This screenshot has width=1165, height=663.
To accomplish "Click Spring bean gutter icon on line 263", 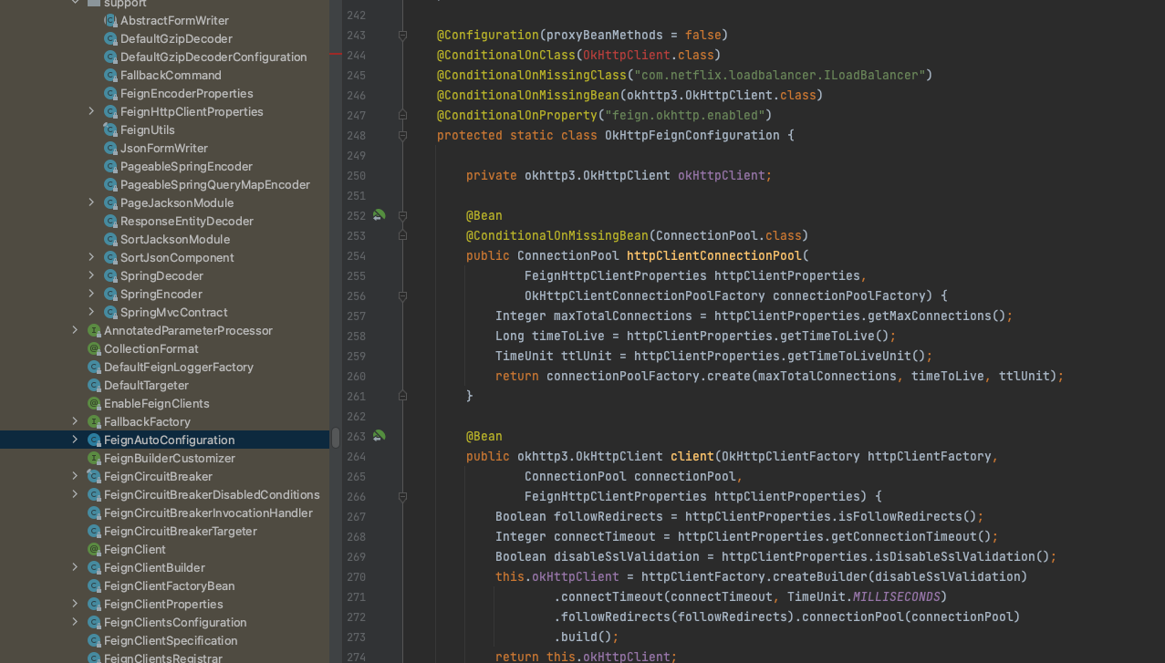I will [x=379, y=436].
